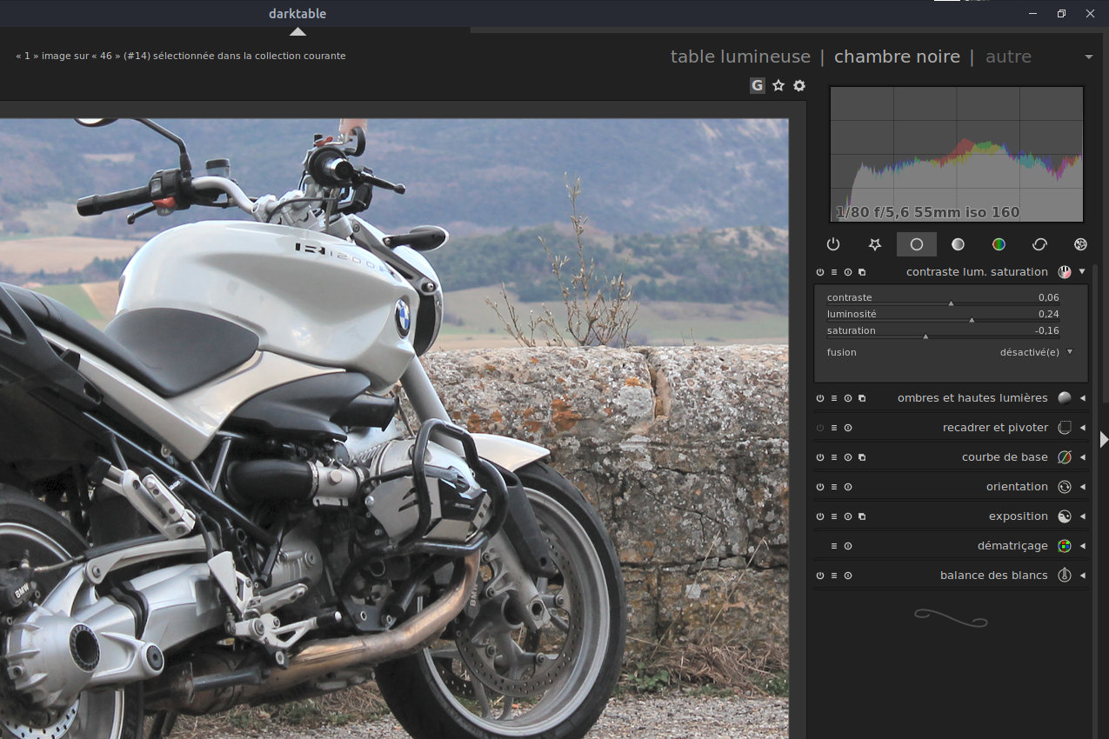Viewport: 1109px width, 739px height.
Task: Expand dématriçage module arrow
Action: coord(1083,546)
